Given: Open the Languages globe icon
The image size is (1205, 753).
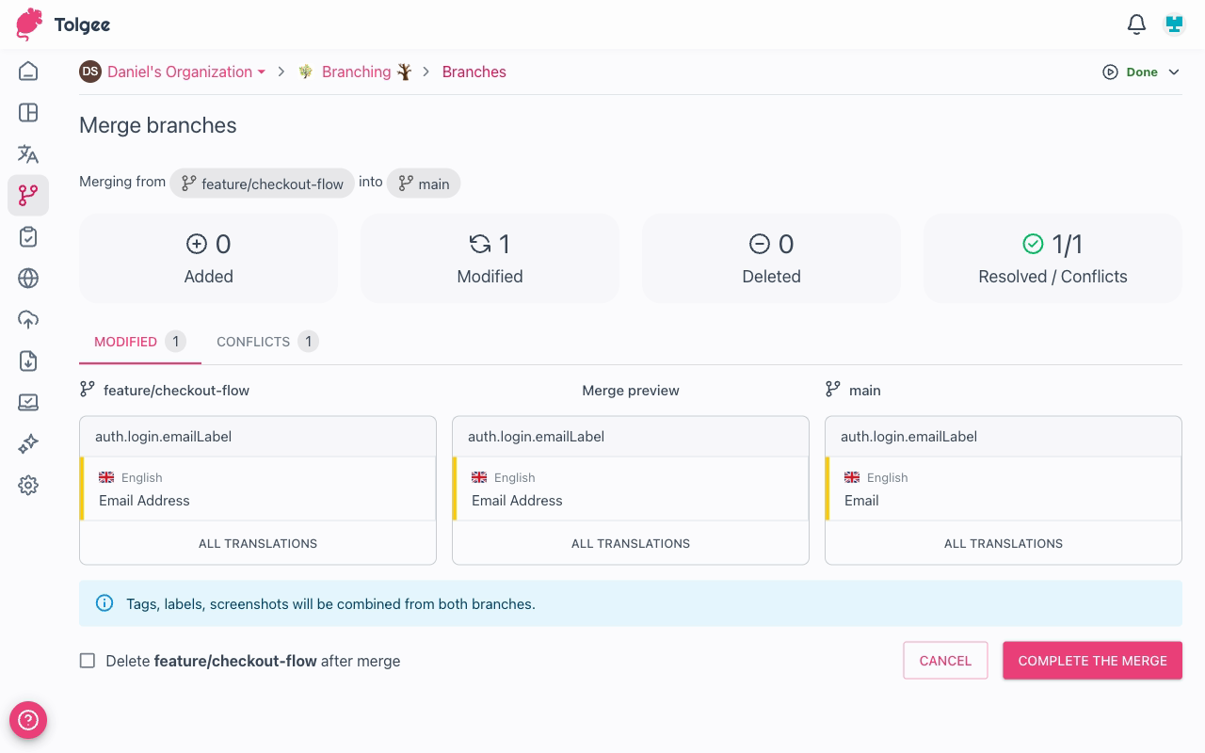Looking at the screenshot, I should (28, 279).
